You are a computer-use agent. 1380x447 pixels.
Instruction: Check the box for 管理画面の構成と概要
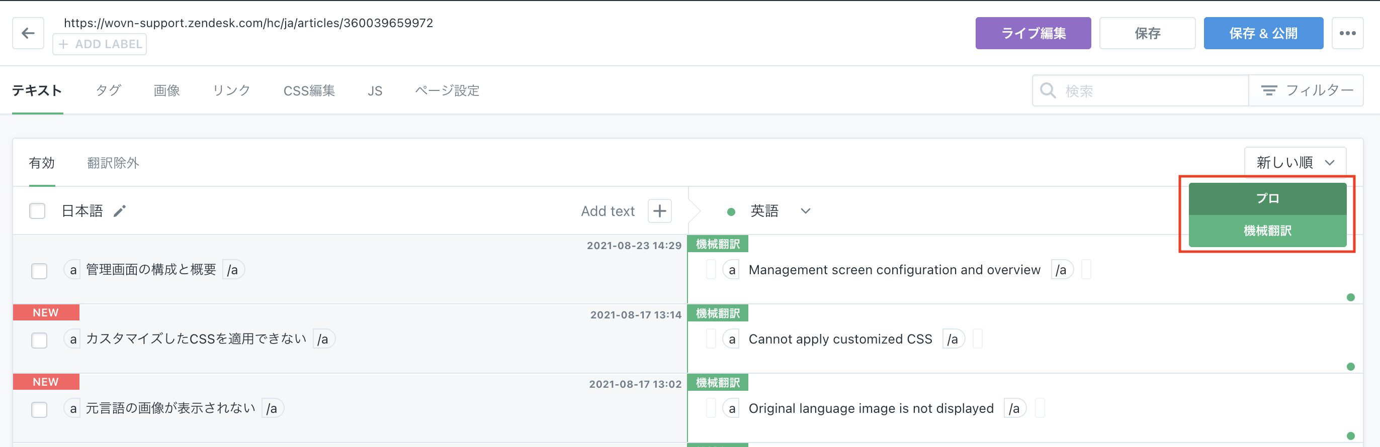(39, 271)
